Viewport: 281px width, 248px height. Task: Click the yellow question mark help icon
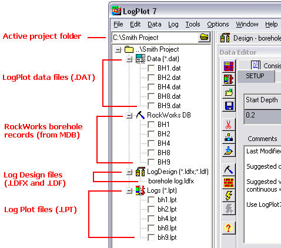[229, 227]
